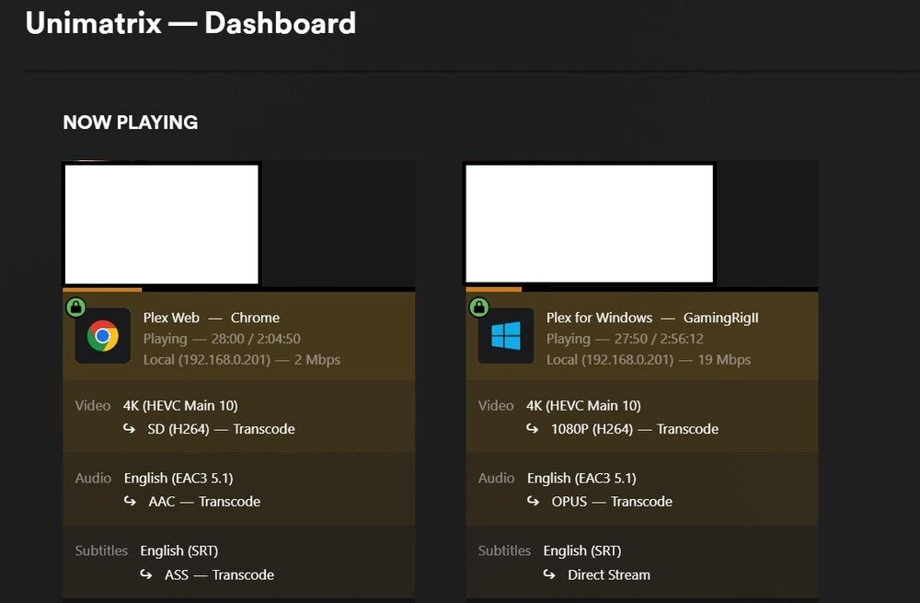
Task: Open the Plex for Windows session poster thumbnail
Action: [x=589, y=224]
